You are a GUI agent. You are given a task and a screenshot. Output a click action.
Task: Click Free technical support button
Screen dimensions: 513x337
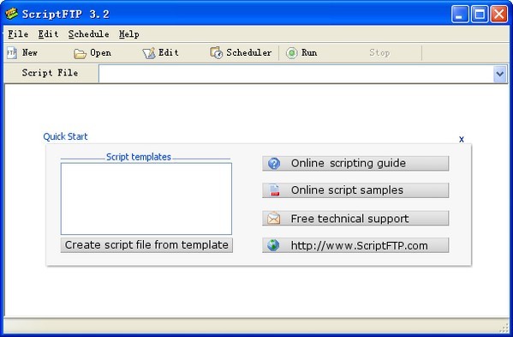click(355, 218)
